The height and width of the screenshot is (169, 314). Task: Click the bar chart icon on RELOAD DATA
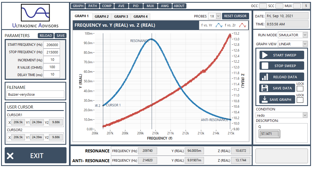[x=265, y=77]
